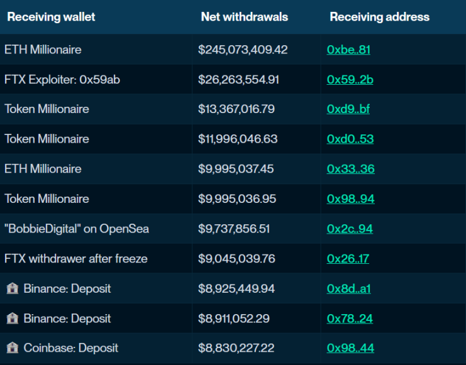Screen dimensions: 466x365
Task: Open Binance deposit address 0x8d..a1
Action: click(x=348, y=288)
